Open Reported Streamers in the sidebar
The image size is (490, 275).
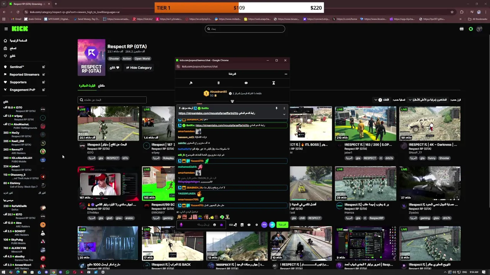[24, 74]
